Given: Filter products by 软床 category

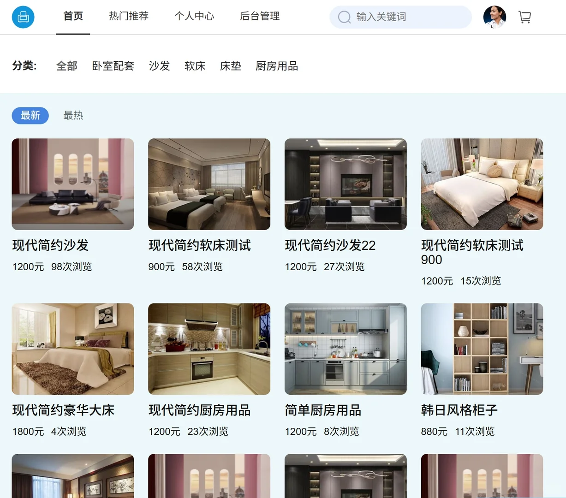Looking at the screenshot, I should click(195, 66).
